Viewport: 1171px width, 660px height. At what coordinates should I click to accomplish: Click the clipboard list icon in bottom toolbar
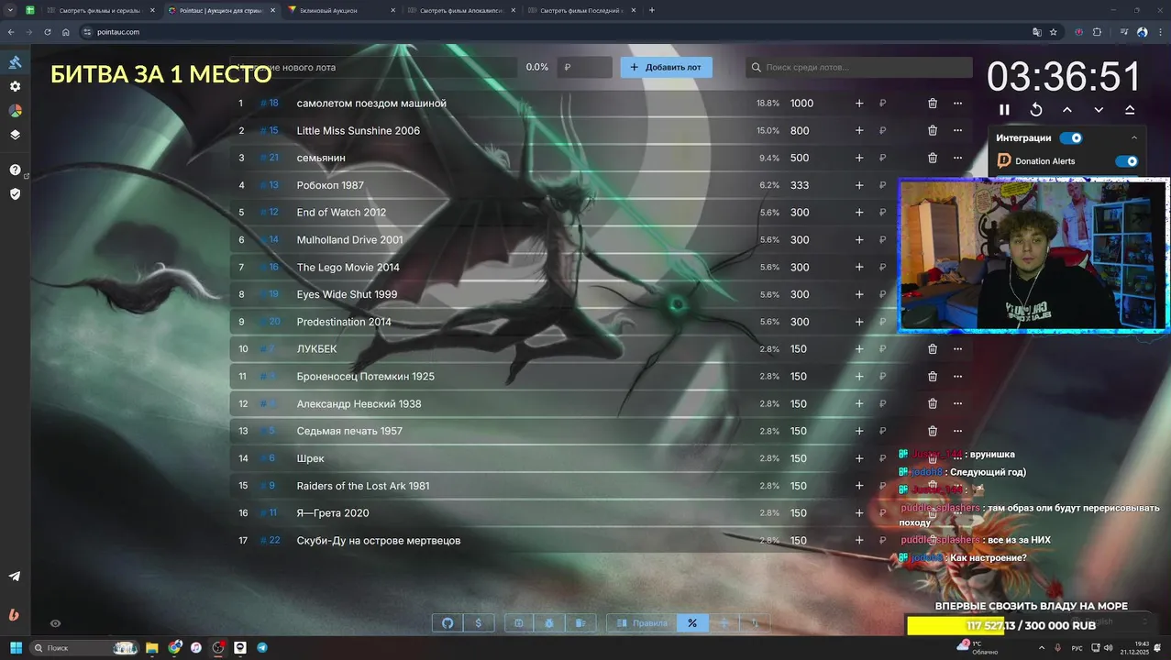click(x=580, y=623)
